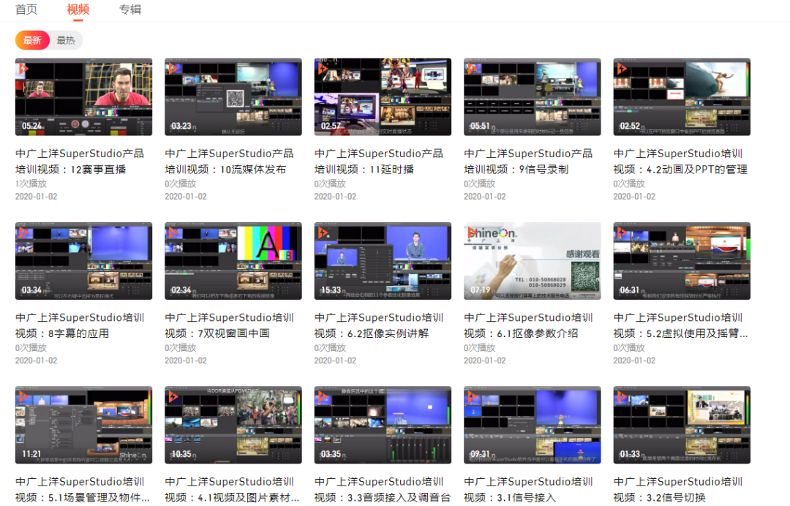790x506 pixels.
Task: Open thumbnail of 6.1抠像参数介绍 video
Action: [x=532, y=261]
